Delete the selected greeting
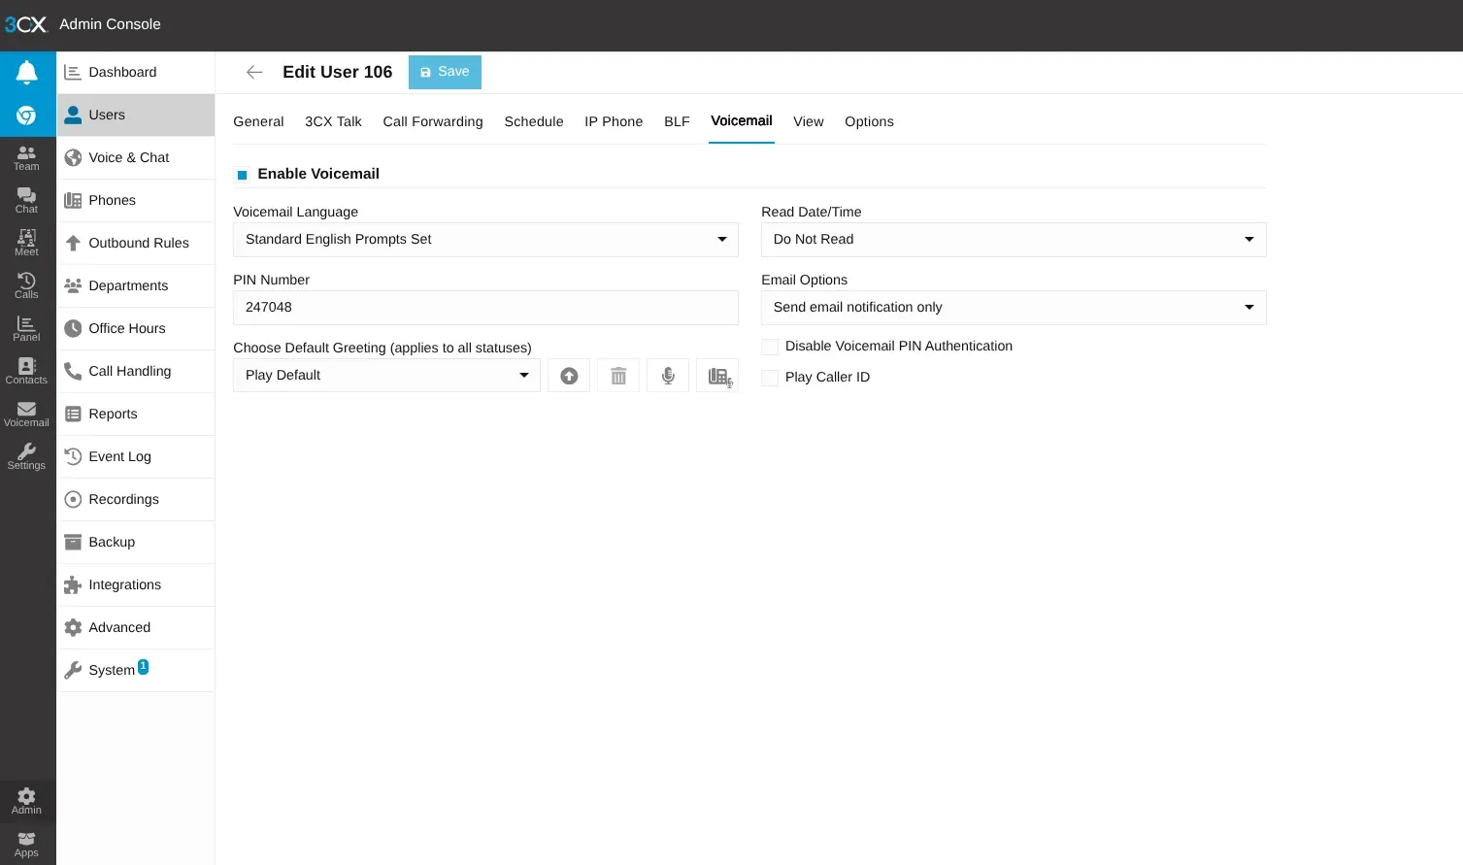Image resolution: width=1463 pixels, height=865 pixels. [618, 376]
